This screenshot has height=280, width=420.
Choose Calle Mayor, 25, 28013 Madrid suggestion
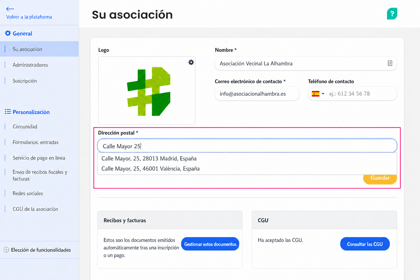click(x=247, y=158)
